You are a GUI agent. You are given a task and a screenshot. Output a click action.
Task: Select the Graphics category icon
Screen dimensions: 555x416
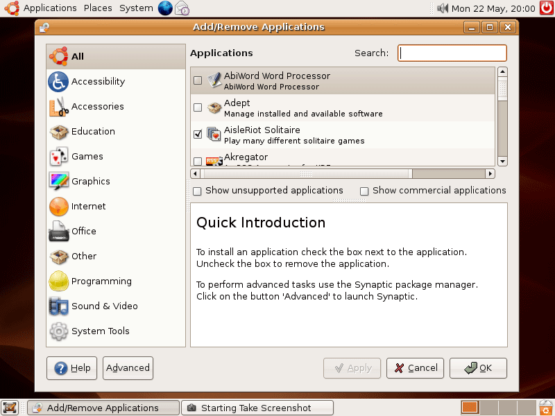click(x=58, y=182)
